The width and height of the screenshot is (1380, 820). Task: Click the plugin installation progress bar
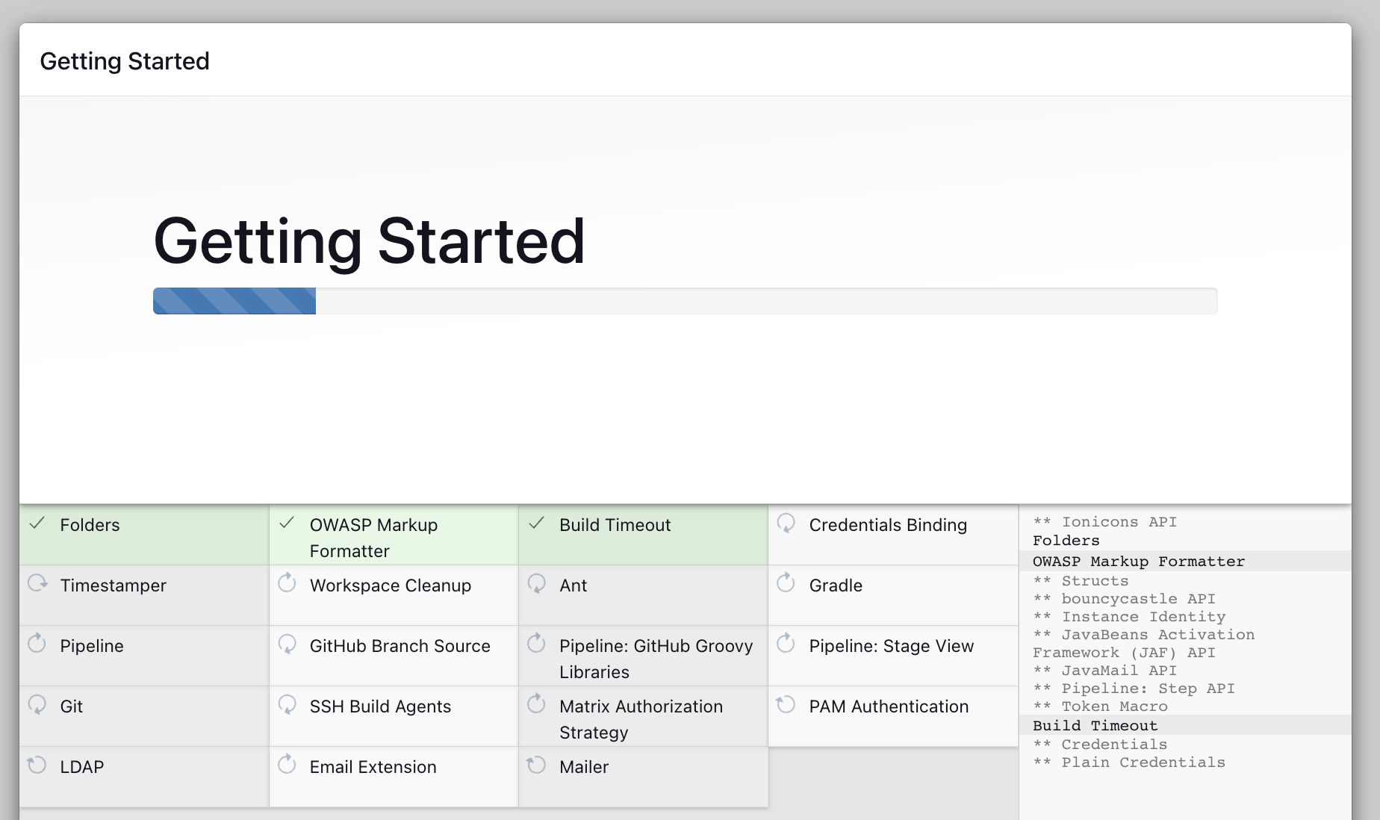tap(685, 301)
